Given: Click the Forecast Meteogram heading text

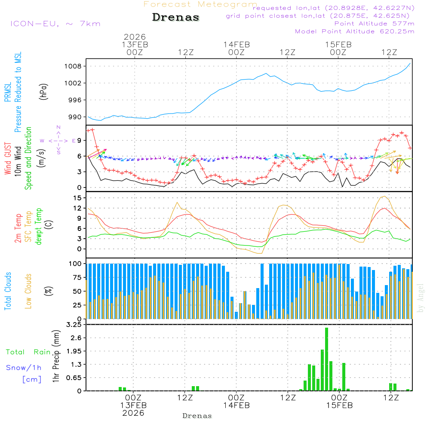Looking at the screenshot, I should (x=200, y=5).
